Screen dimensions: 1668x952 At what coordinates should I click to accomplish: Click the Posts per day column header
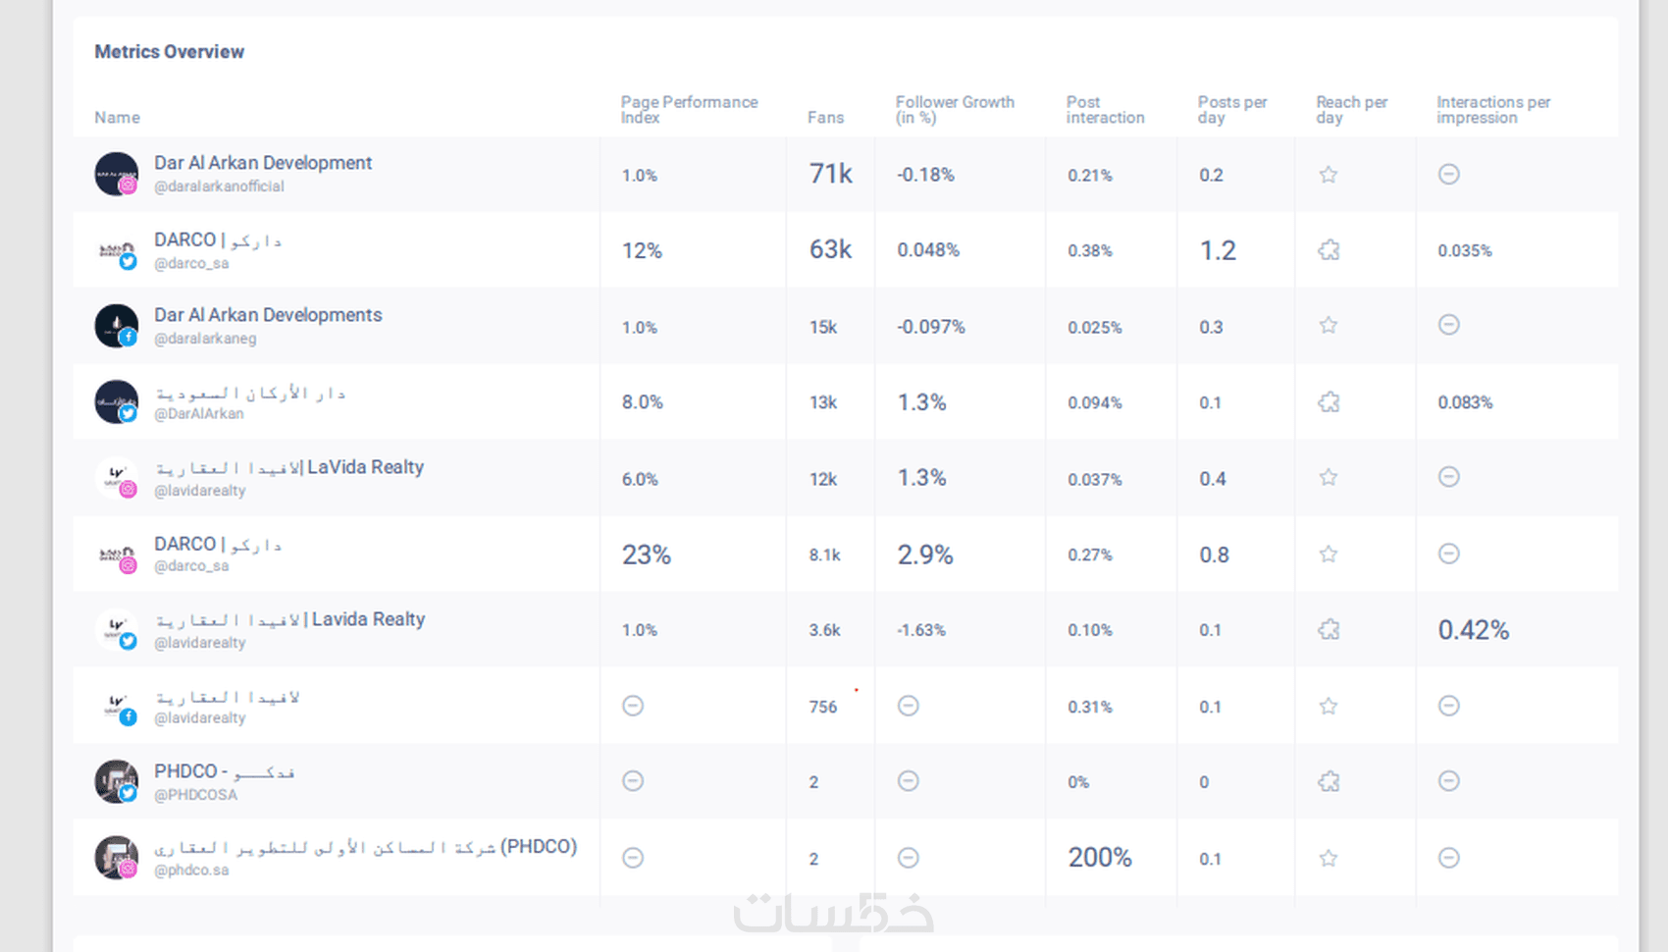[x=1231, y=110]
